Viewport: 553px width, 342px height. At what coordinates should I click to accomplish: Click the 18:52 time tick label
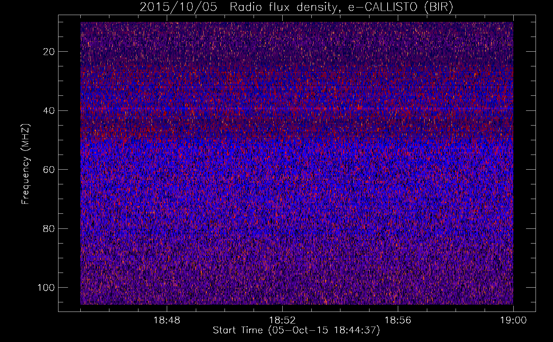(x=282, y=320)
